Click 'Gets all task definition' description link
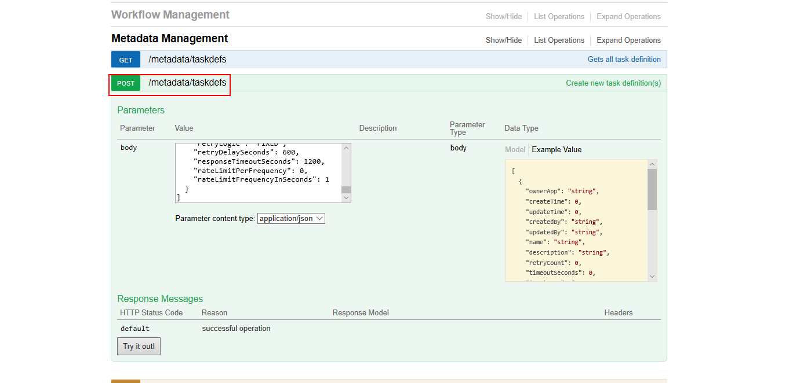 [624, 59]
